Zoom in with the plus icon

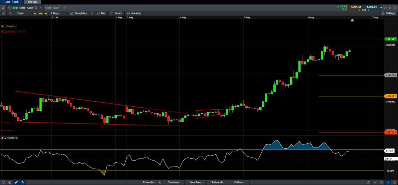click(x=381, y=182)
